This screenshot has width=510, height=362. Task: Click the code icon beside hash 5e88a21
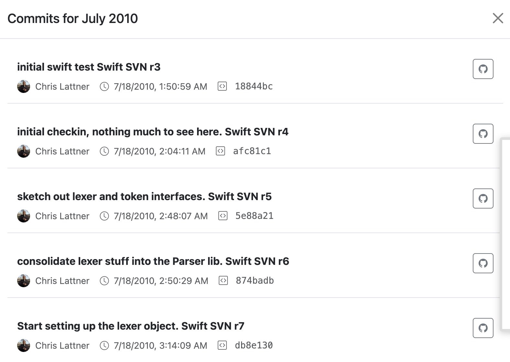(x=223, y=216)
